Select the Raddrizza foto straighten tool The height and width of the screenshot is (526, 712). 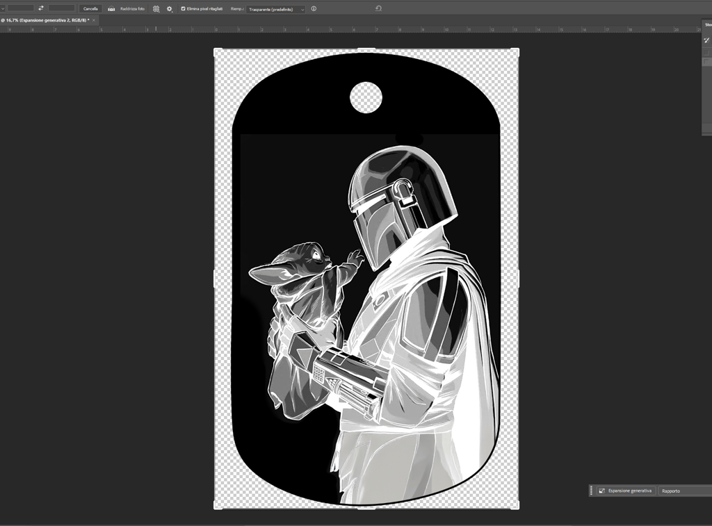pos(127,8)
